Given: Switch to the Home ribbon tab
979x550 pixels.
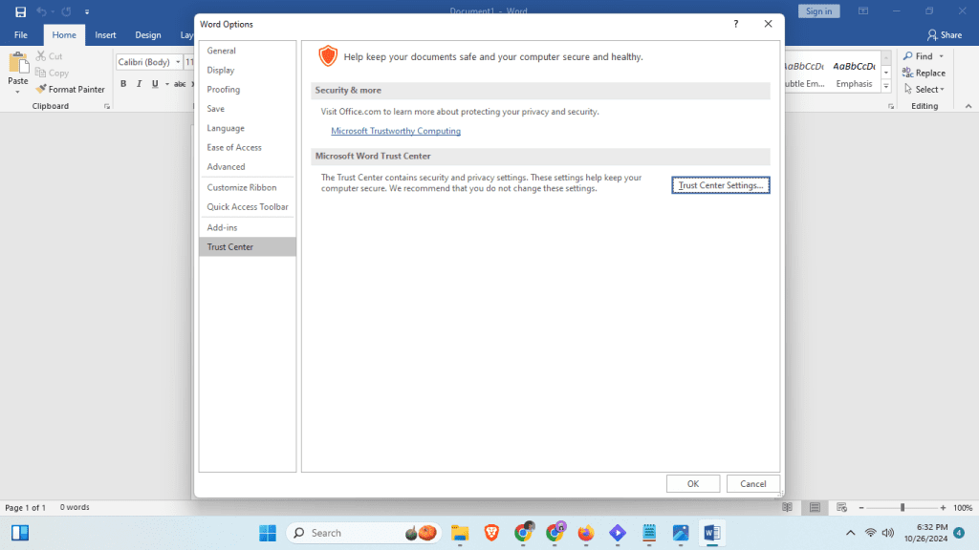Looking at the screenshot, I should coord(64,35).
